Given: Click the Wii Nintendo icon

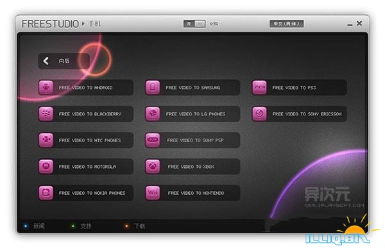Looking at the screenshot, I should click(x=153, y=192).
